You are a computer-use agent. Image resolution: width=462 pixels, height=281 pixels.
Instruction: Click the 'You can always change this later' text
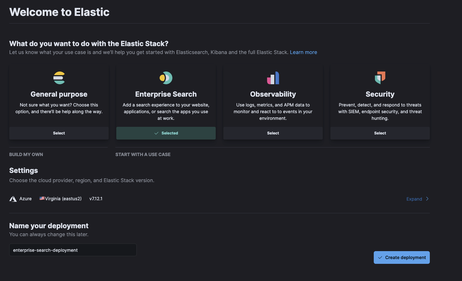point(49,234)
